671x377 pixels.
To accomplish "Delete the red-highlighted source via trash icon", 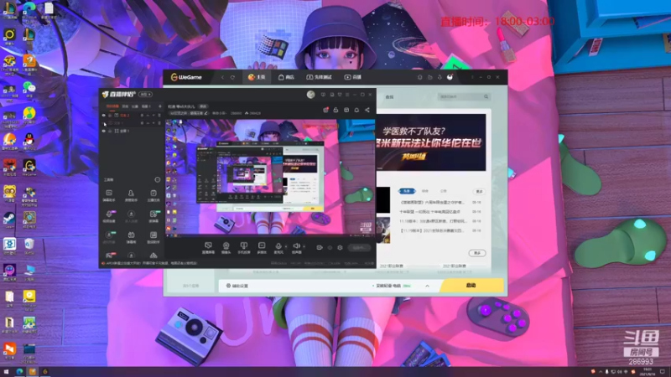I will (x=159, y=116).
